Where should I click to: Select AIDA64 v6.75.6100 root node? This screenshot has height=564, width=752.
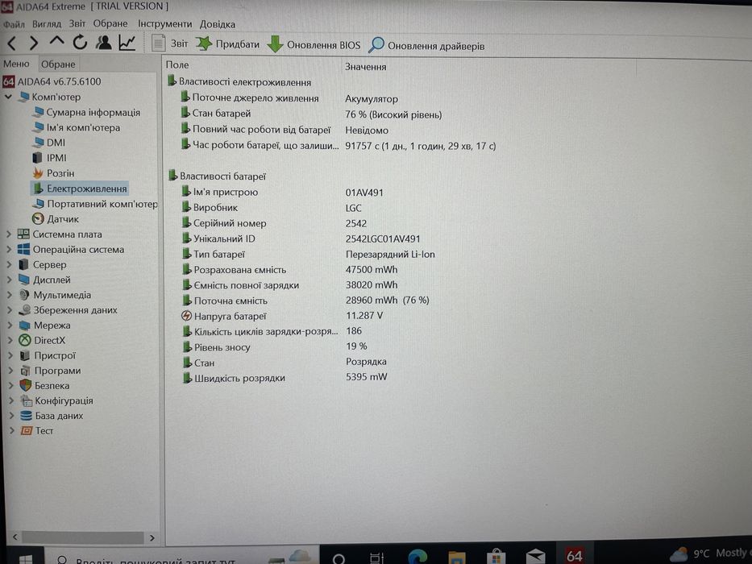52,81
